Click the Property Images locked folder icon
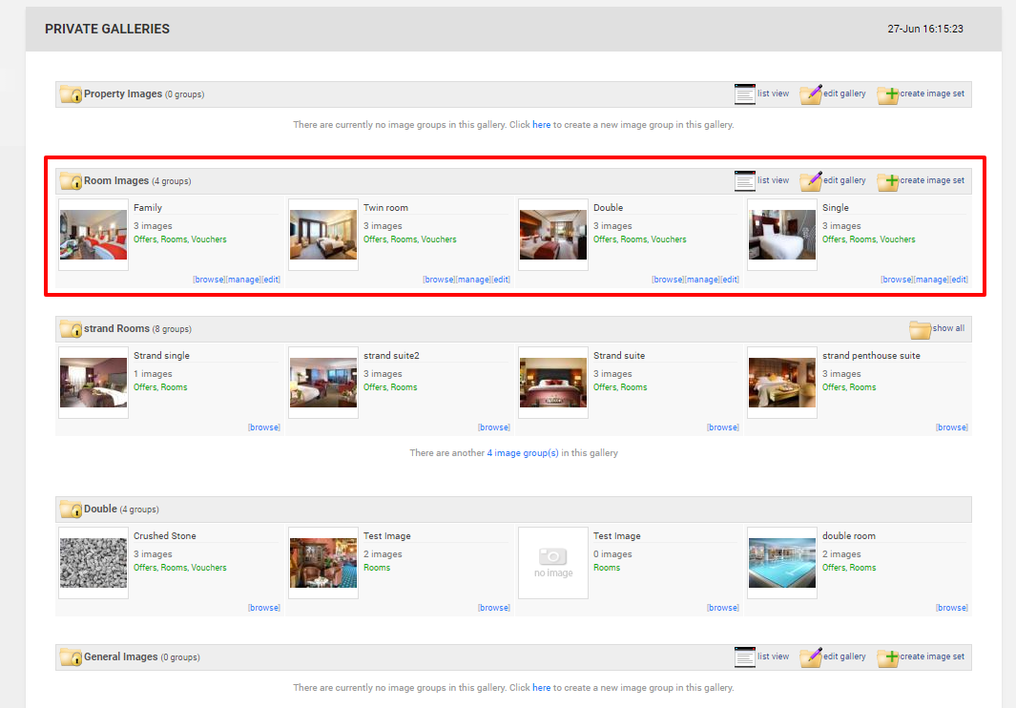 tap(71, 94)
